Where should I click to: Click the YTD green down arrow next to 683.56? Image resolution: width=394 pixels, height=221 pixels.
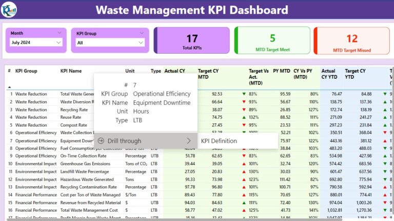click(385, 164)
